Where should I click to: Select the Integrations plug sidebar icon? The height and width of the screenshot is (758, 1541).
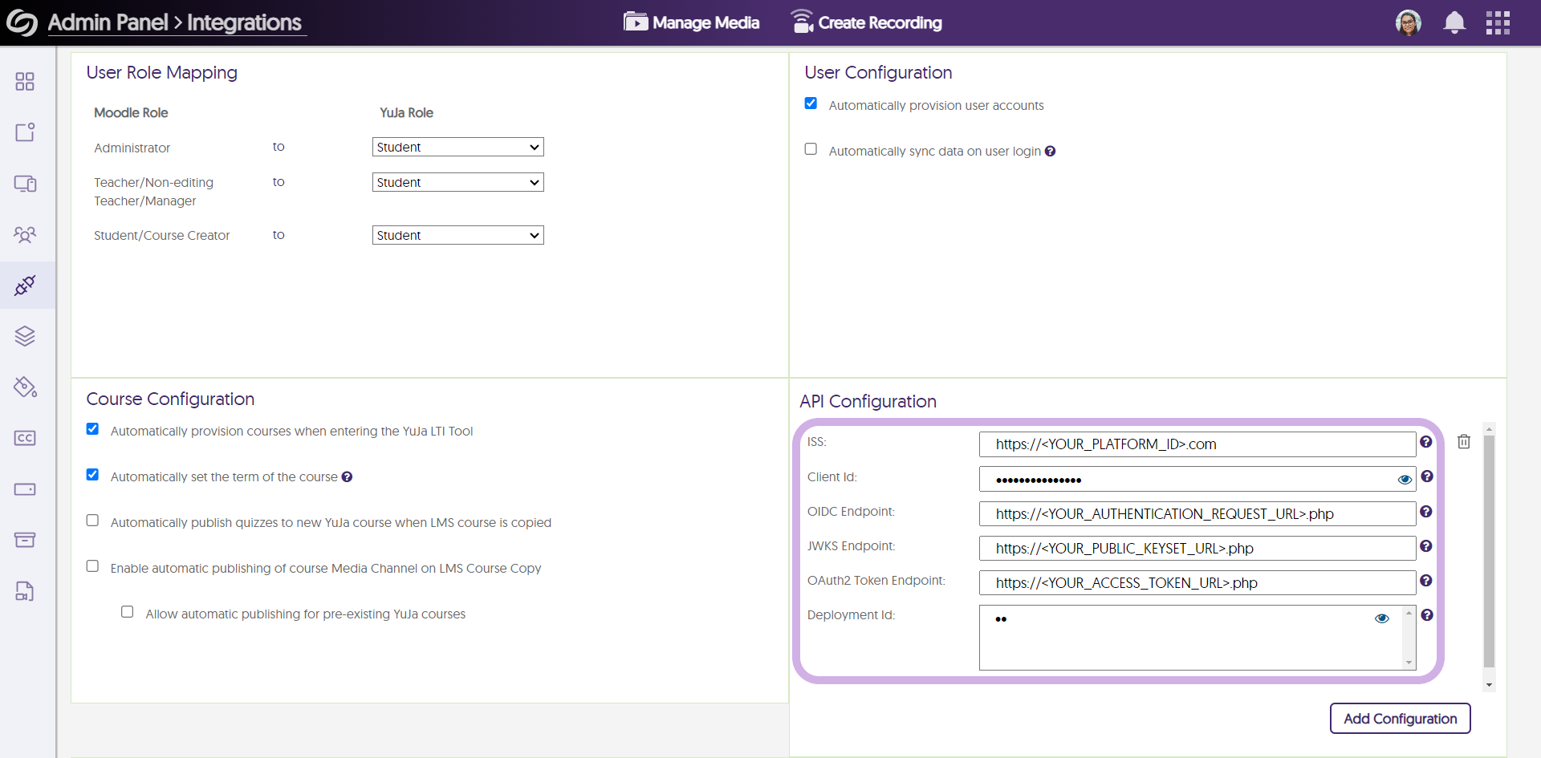point(25,286)
